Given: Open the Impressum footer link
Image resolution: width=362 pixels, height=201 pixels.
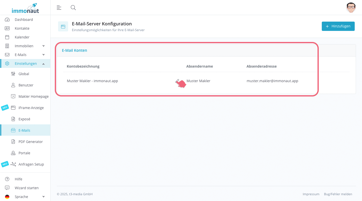Looking at the screenshot, I should [x=311, y=194].
